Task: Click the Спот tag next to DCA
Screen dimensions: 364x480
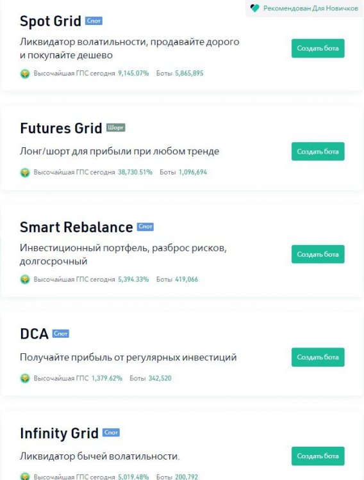Action: click(x=60, y=333)
